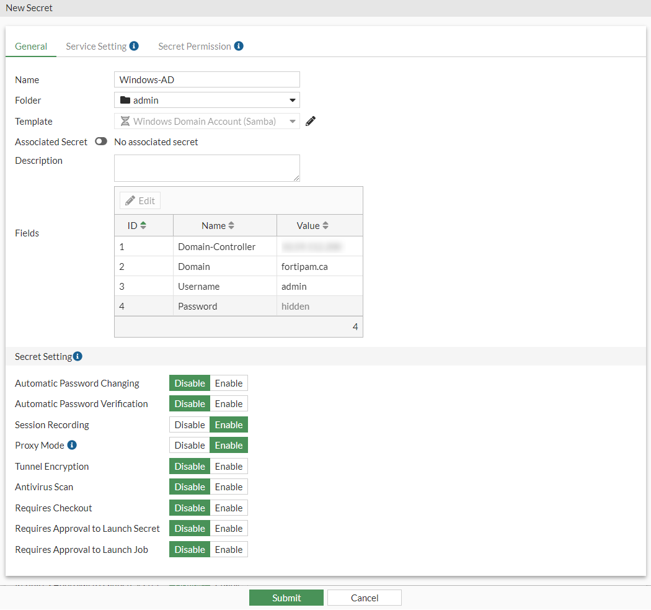Click the folder icon beside admin
The width and height of the screenshot is (651, 610).
124,100
